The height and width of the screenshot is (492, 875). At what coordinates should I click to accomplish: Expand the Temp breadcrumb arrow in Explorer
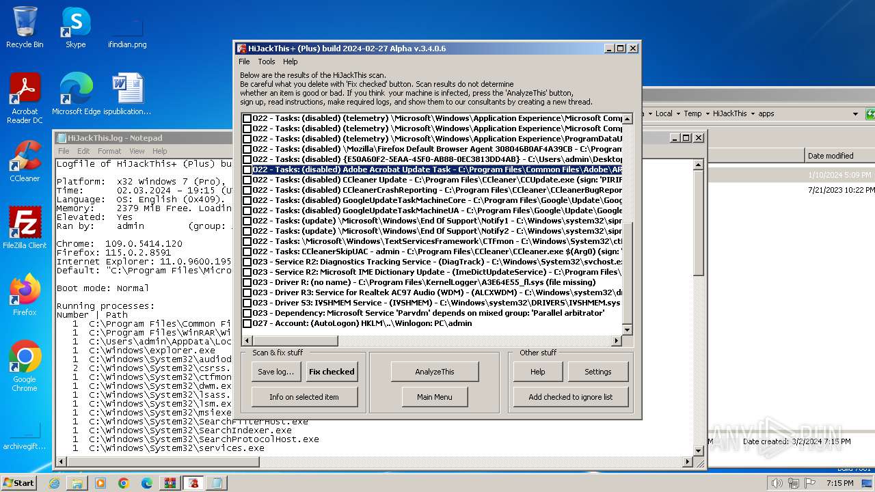point(707,113)
